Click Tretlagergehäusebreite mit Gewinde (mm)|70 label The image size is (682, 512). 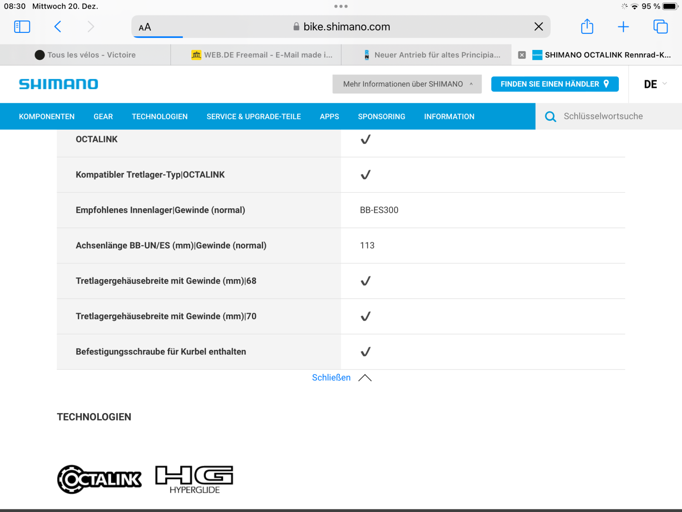click(166, 316)
